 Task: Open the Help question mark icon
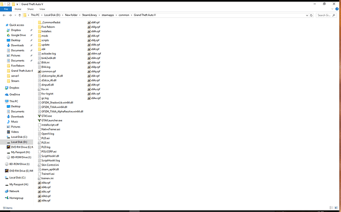tap(337, 9)
